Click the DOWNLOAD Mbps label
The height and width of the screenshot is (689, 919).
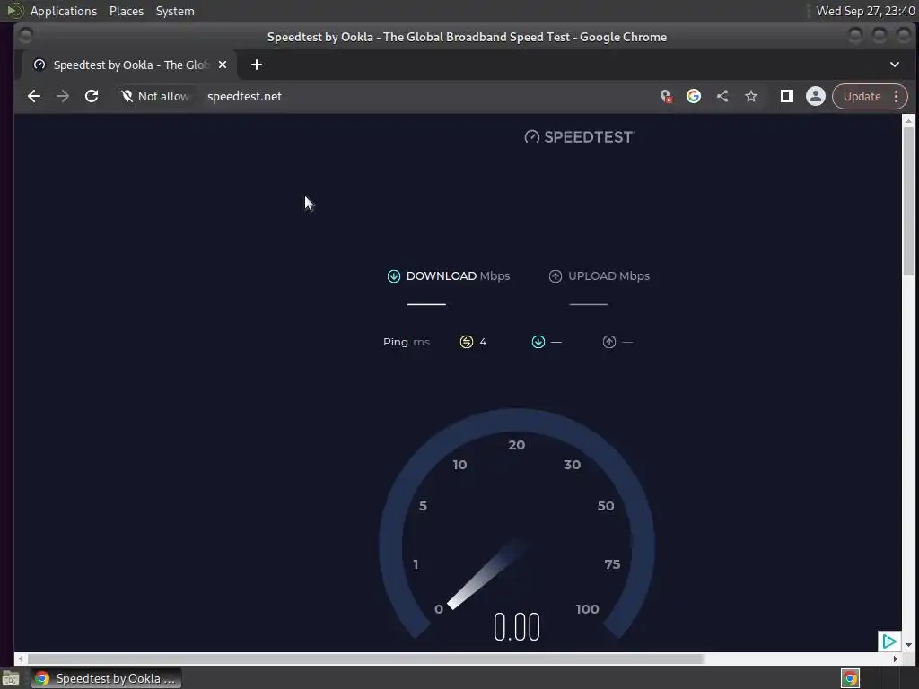pos(458,276)
